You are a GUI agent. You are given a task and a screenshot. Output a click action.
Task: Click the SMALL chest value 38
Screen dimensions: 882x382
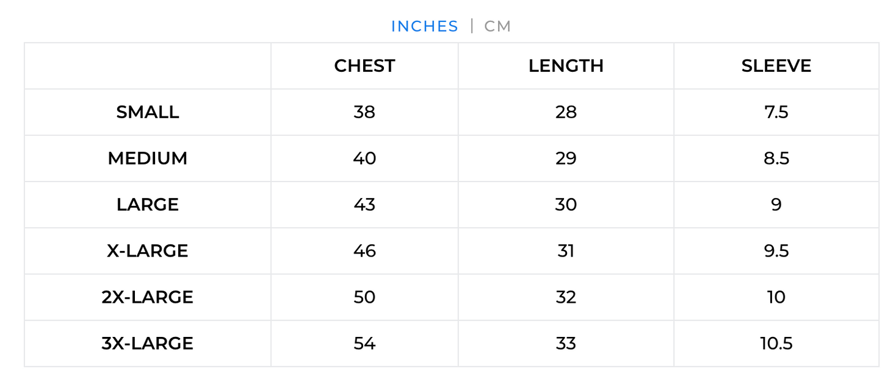tap(364, 112)
